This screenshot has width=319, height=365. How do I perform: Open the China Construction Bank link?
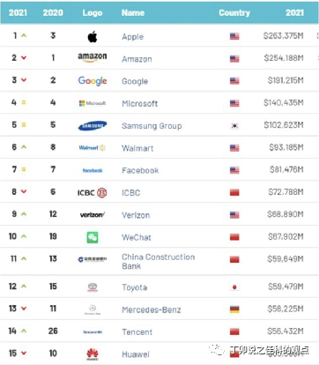159,261
